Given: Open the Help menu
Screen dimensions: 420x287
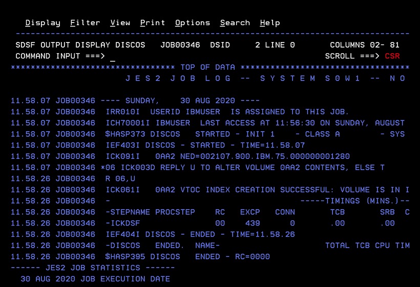Looking at the screenshot, I should (270, 23).
